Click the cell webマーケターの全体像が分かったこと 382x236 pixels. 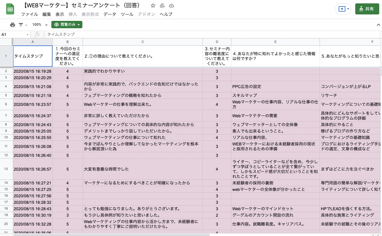[275, 189]
